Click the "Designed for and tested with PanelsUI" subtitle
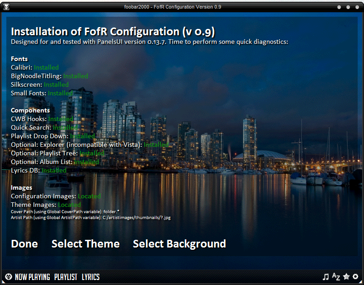The width and height of the screenshot is (364, 285). pos(150,42)
